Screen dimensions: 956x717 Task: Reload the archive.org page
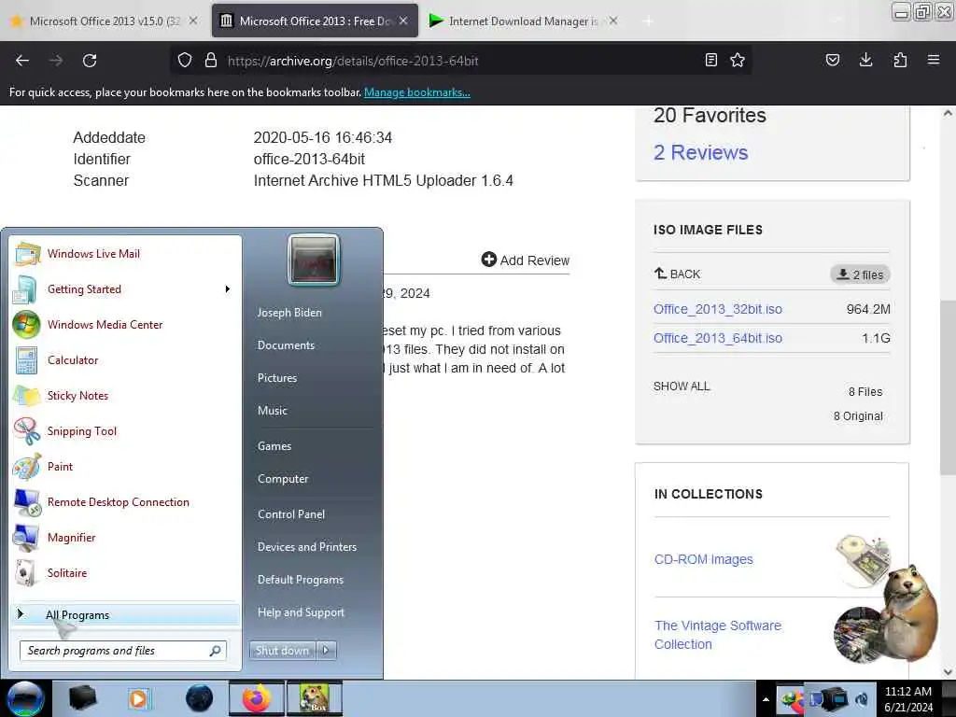tap(90, 61)
